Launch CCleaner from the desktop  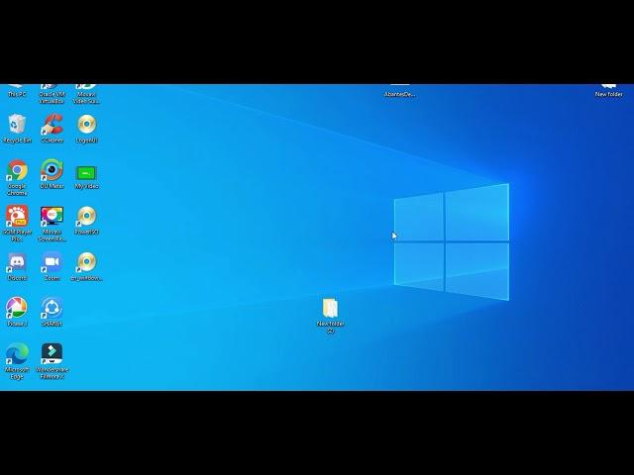[x=52, y=129]
